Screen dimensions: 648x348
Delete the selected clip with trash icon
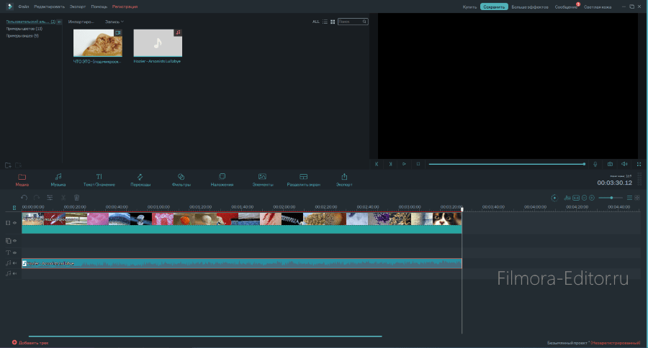[x=76, y=197]
